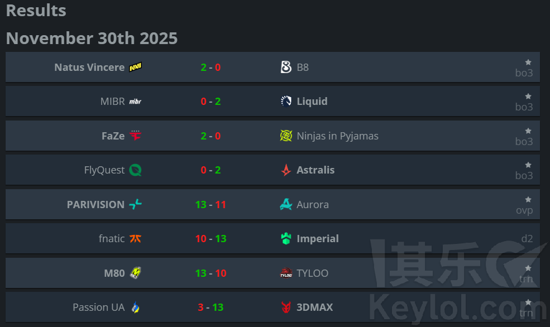Open the 13 - 11 PARIVISION vs Aurora score
Image resolution: width=550 pixels, height=327 pixels.
click(x=211, y=205)
